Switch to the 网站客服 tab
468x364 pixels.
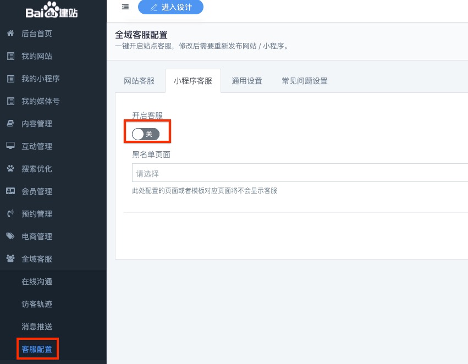tap(139, 81)
